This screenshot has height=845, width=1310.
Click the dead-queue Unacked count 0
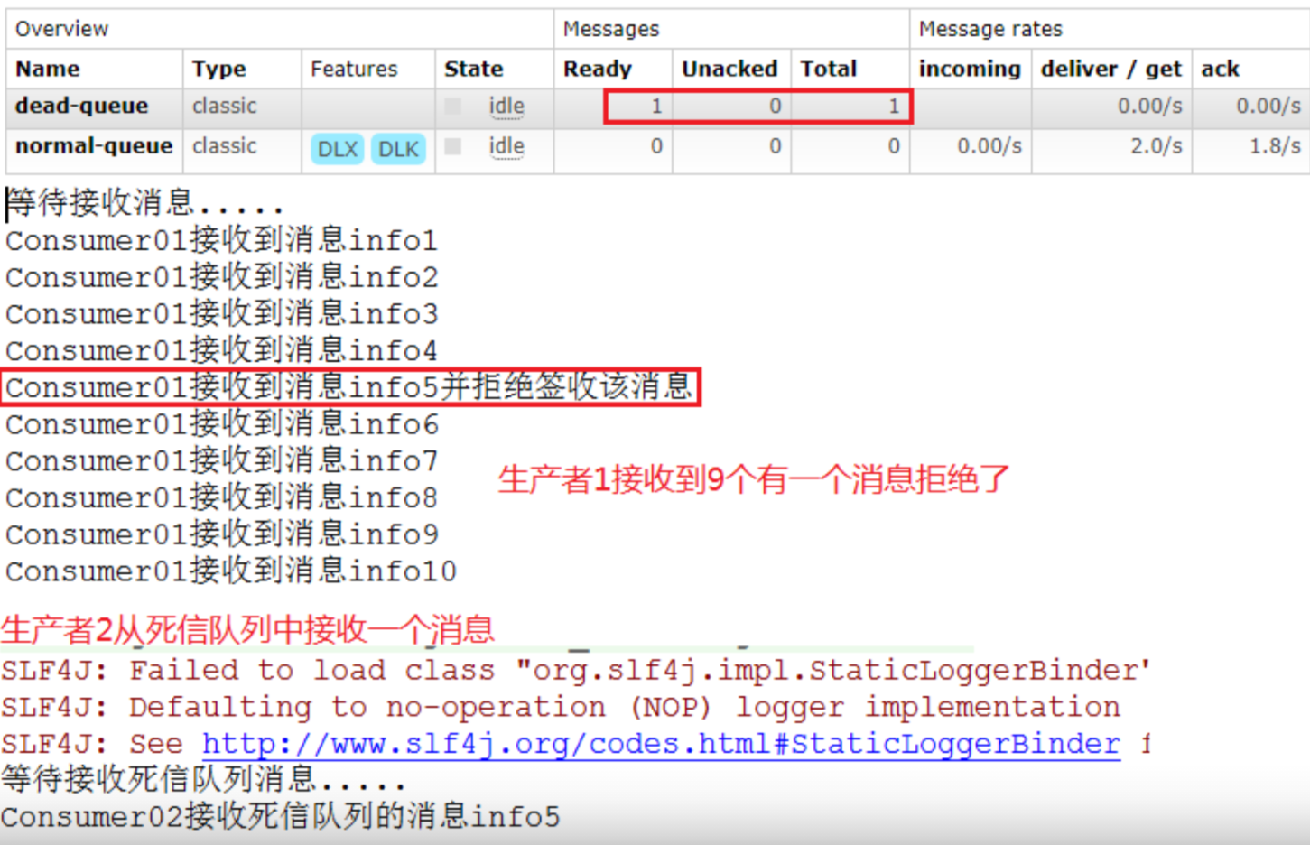point(775,107)
